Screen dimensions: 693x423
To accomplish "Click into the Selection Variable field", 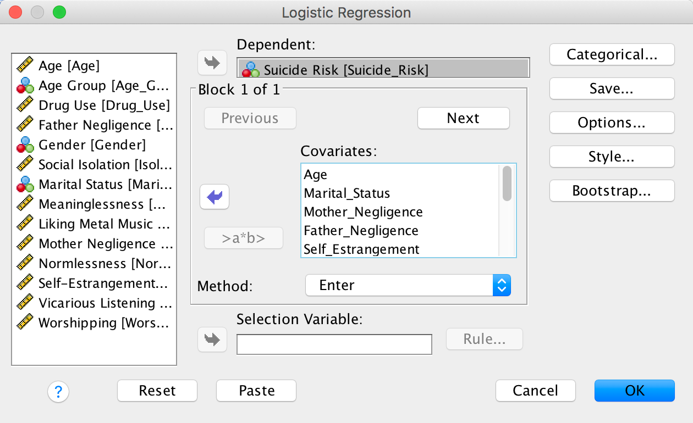I will [x=334, y=344].
